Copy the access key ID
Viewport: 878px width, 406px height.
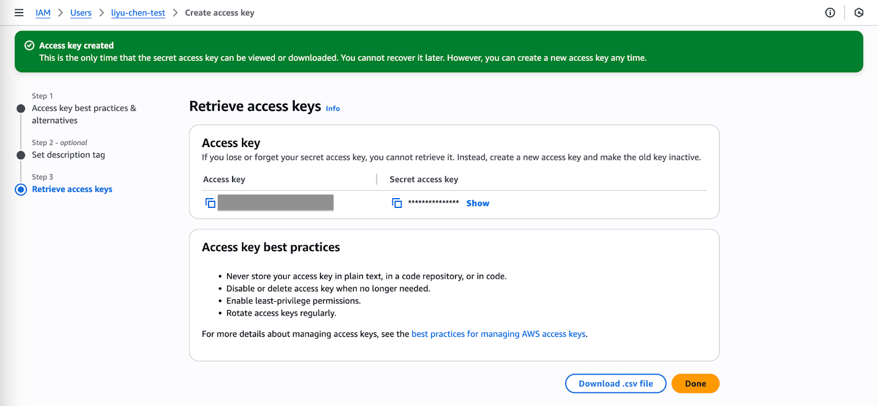pos(210,203)
